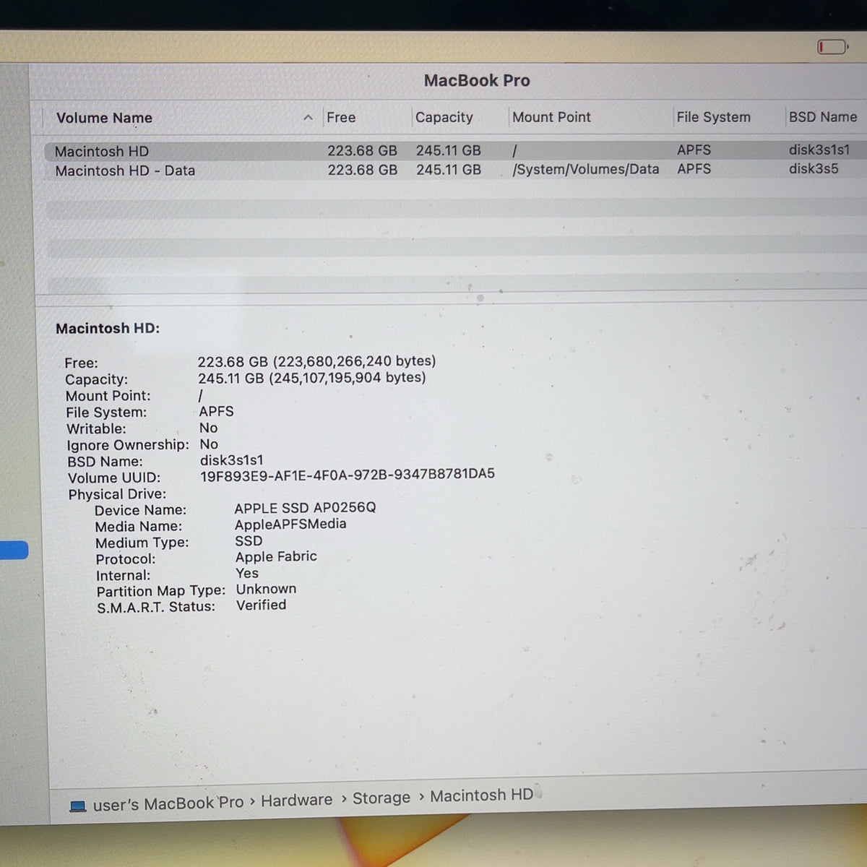Screen dimensions: 867x867
Task: Click the Physical Drive: label
Action: [x=117, y=494]
